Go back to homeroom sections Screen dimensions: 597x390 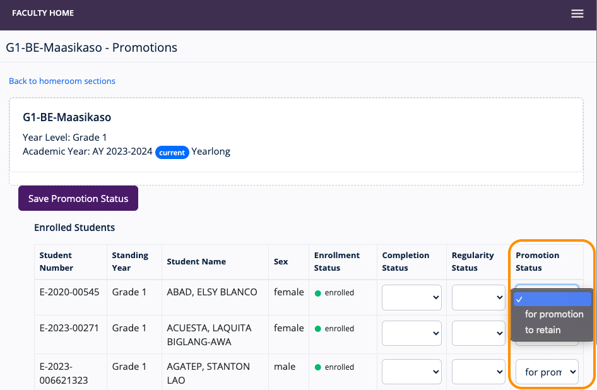(62, 81)
